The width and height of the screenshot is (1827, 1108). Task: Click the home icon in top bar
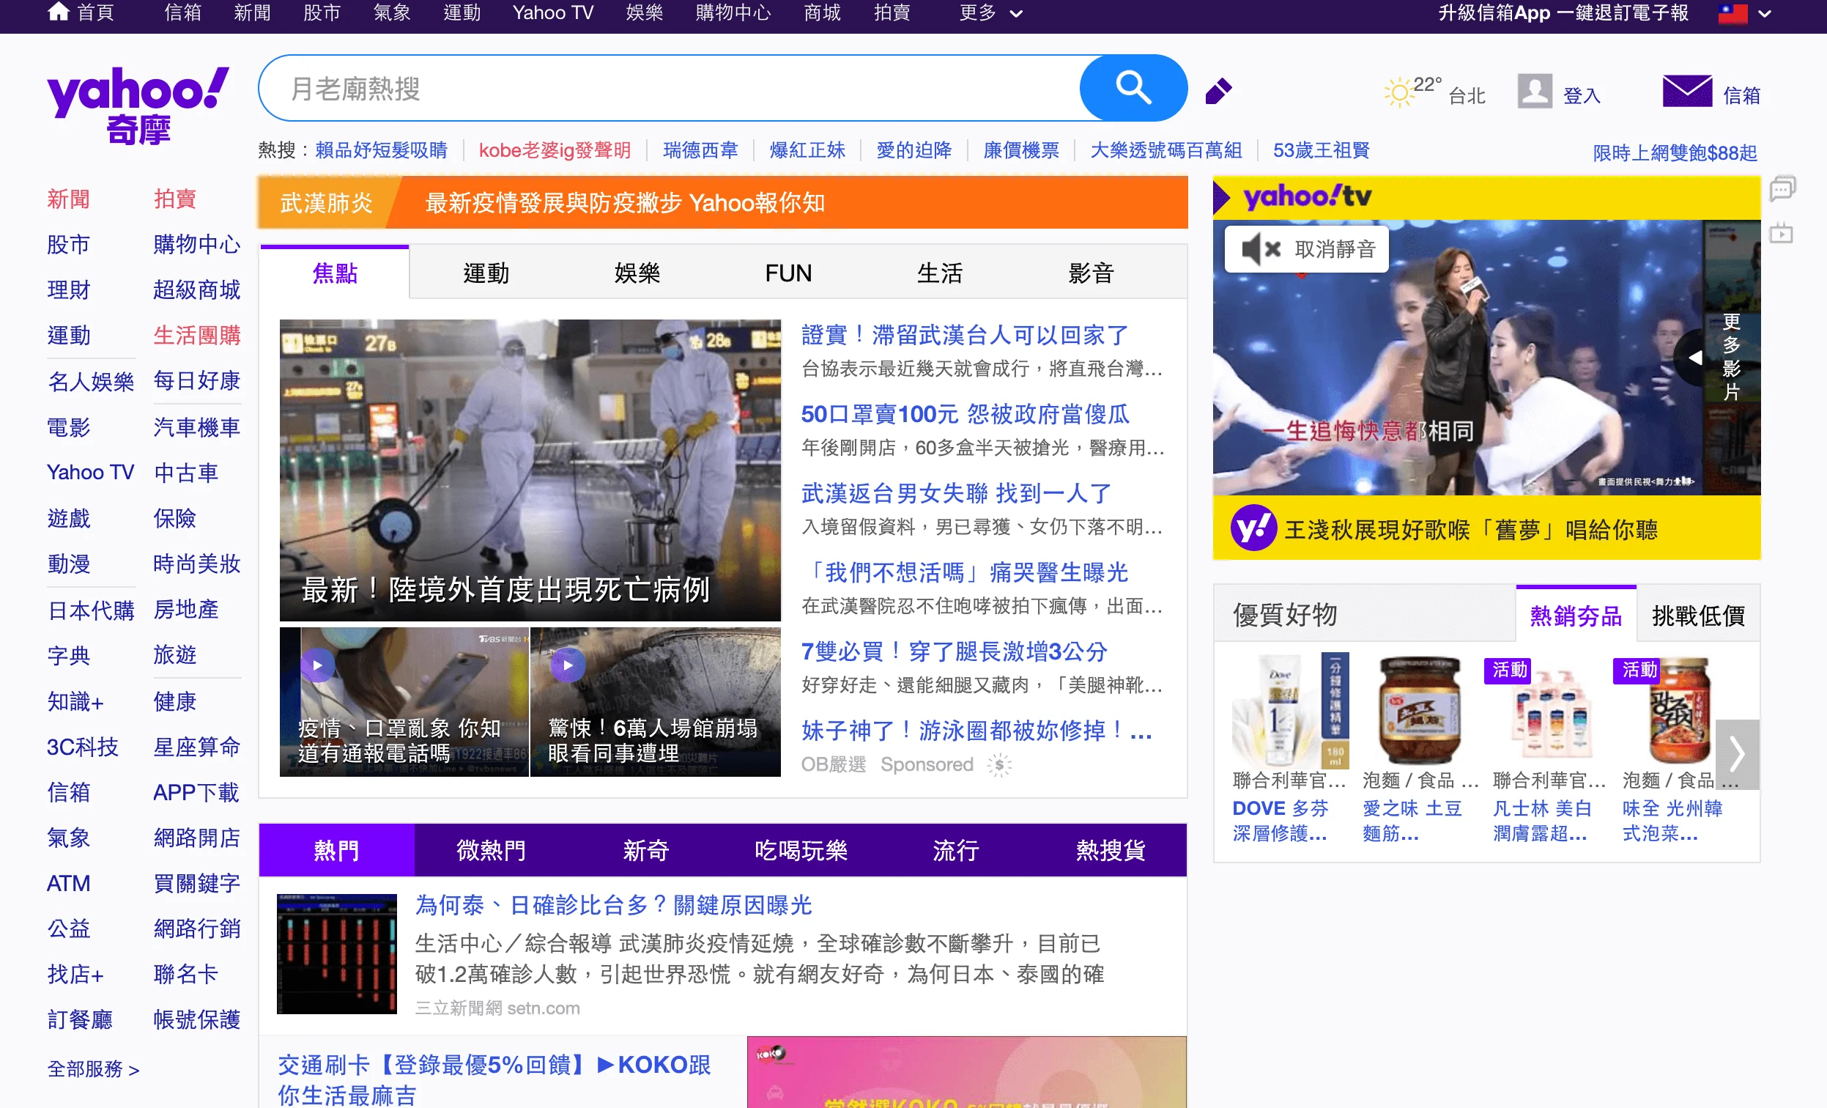(58, 12)
